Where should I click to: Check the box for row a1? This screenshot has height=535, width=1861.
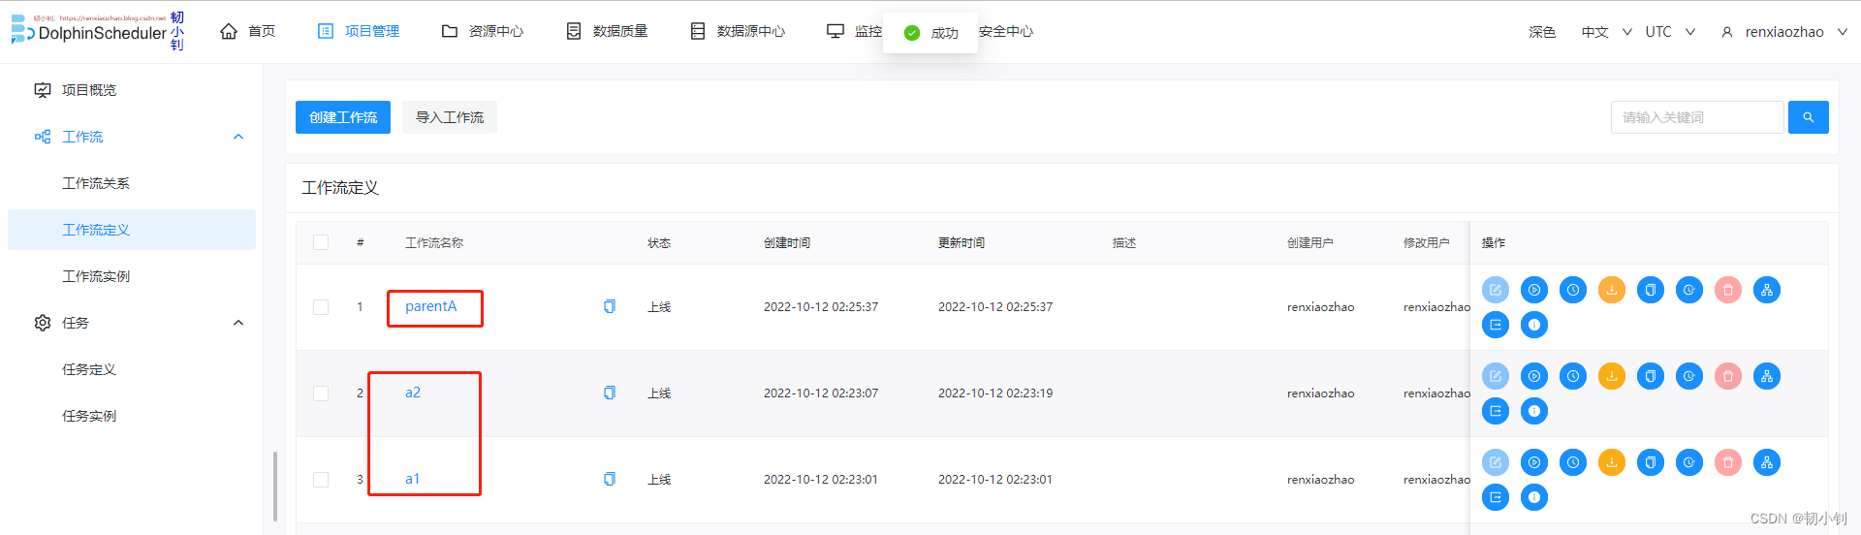[x=321, y=480]
